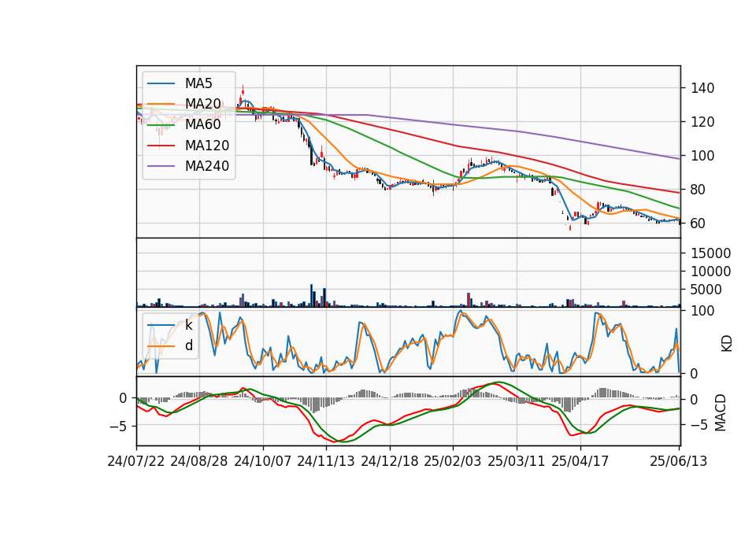Click the k legend label in KD panel
Viewport: 756px width, 543px height.
[189, 325]
